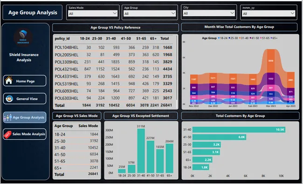Viewport: 303px width, 184px height.
Task: Select row POL5319HEL
Action: pyautogui.click(x=113, y=83)
